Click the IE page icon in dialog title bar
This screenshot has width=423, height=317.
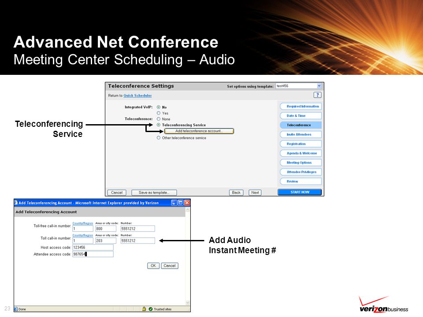point(16,203)
